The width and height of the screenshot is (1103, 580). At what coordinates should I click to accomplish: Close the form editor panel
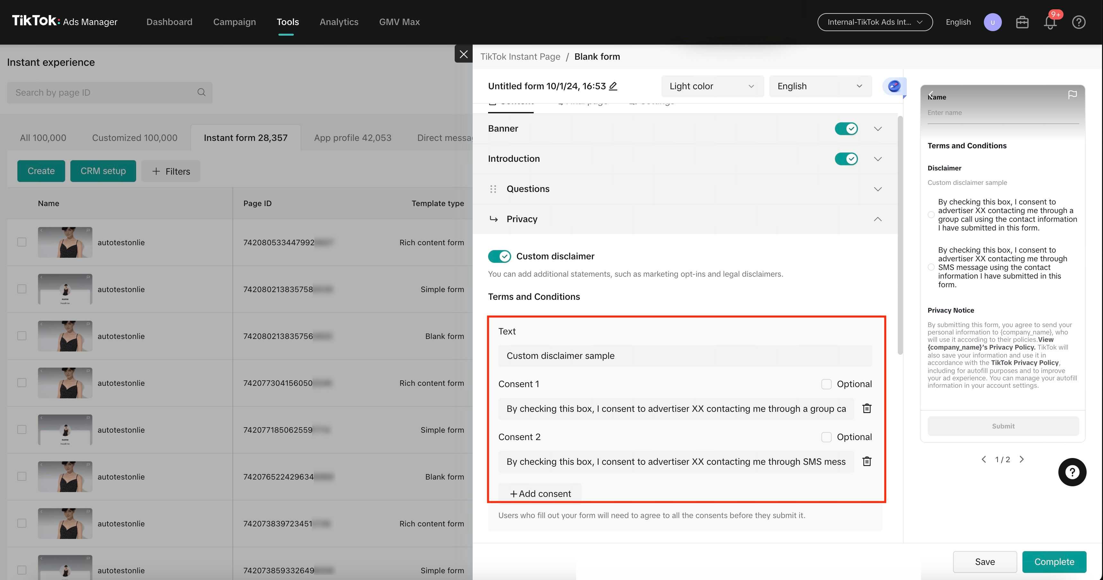coord(463,54)
